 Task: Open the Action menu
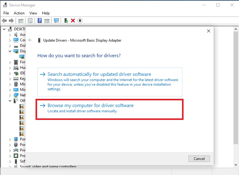click(19, 13)
